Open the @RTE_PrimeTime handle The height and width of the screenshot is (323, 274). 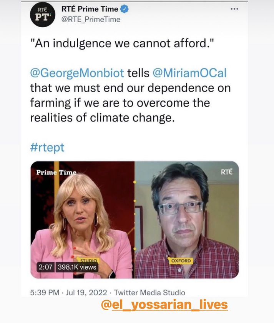(x=91, y=20)
